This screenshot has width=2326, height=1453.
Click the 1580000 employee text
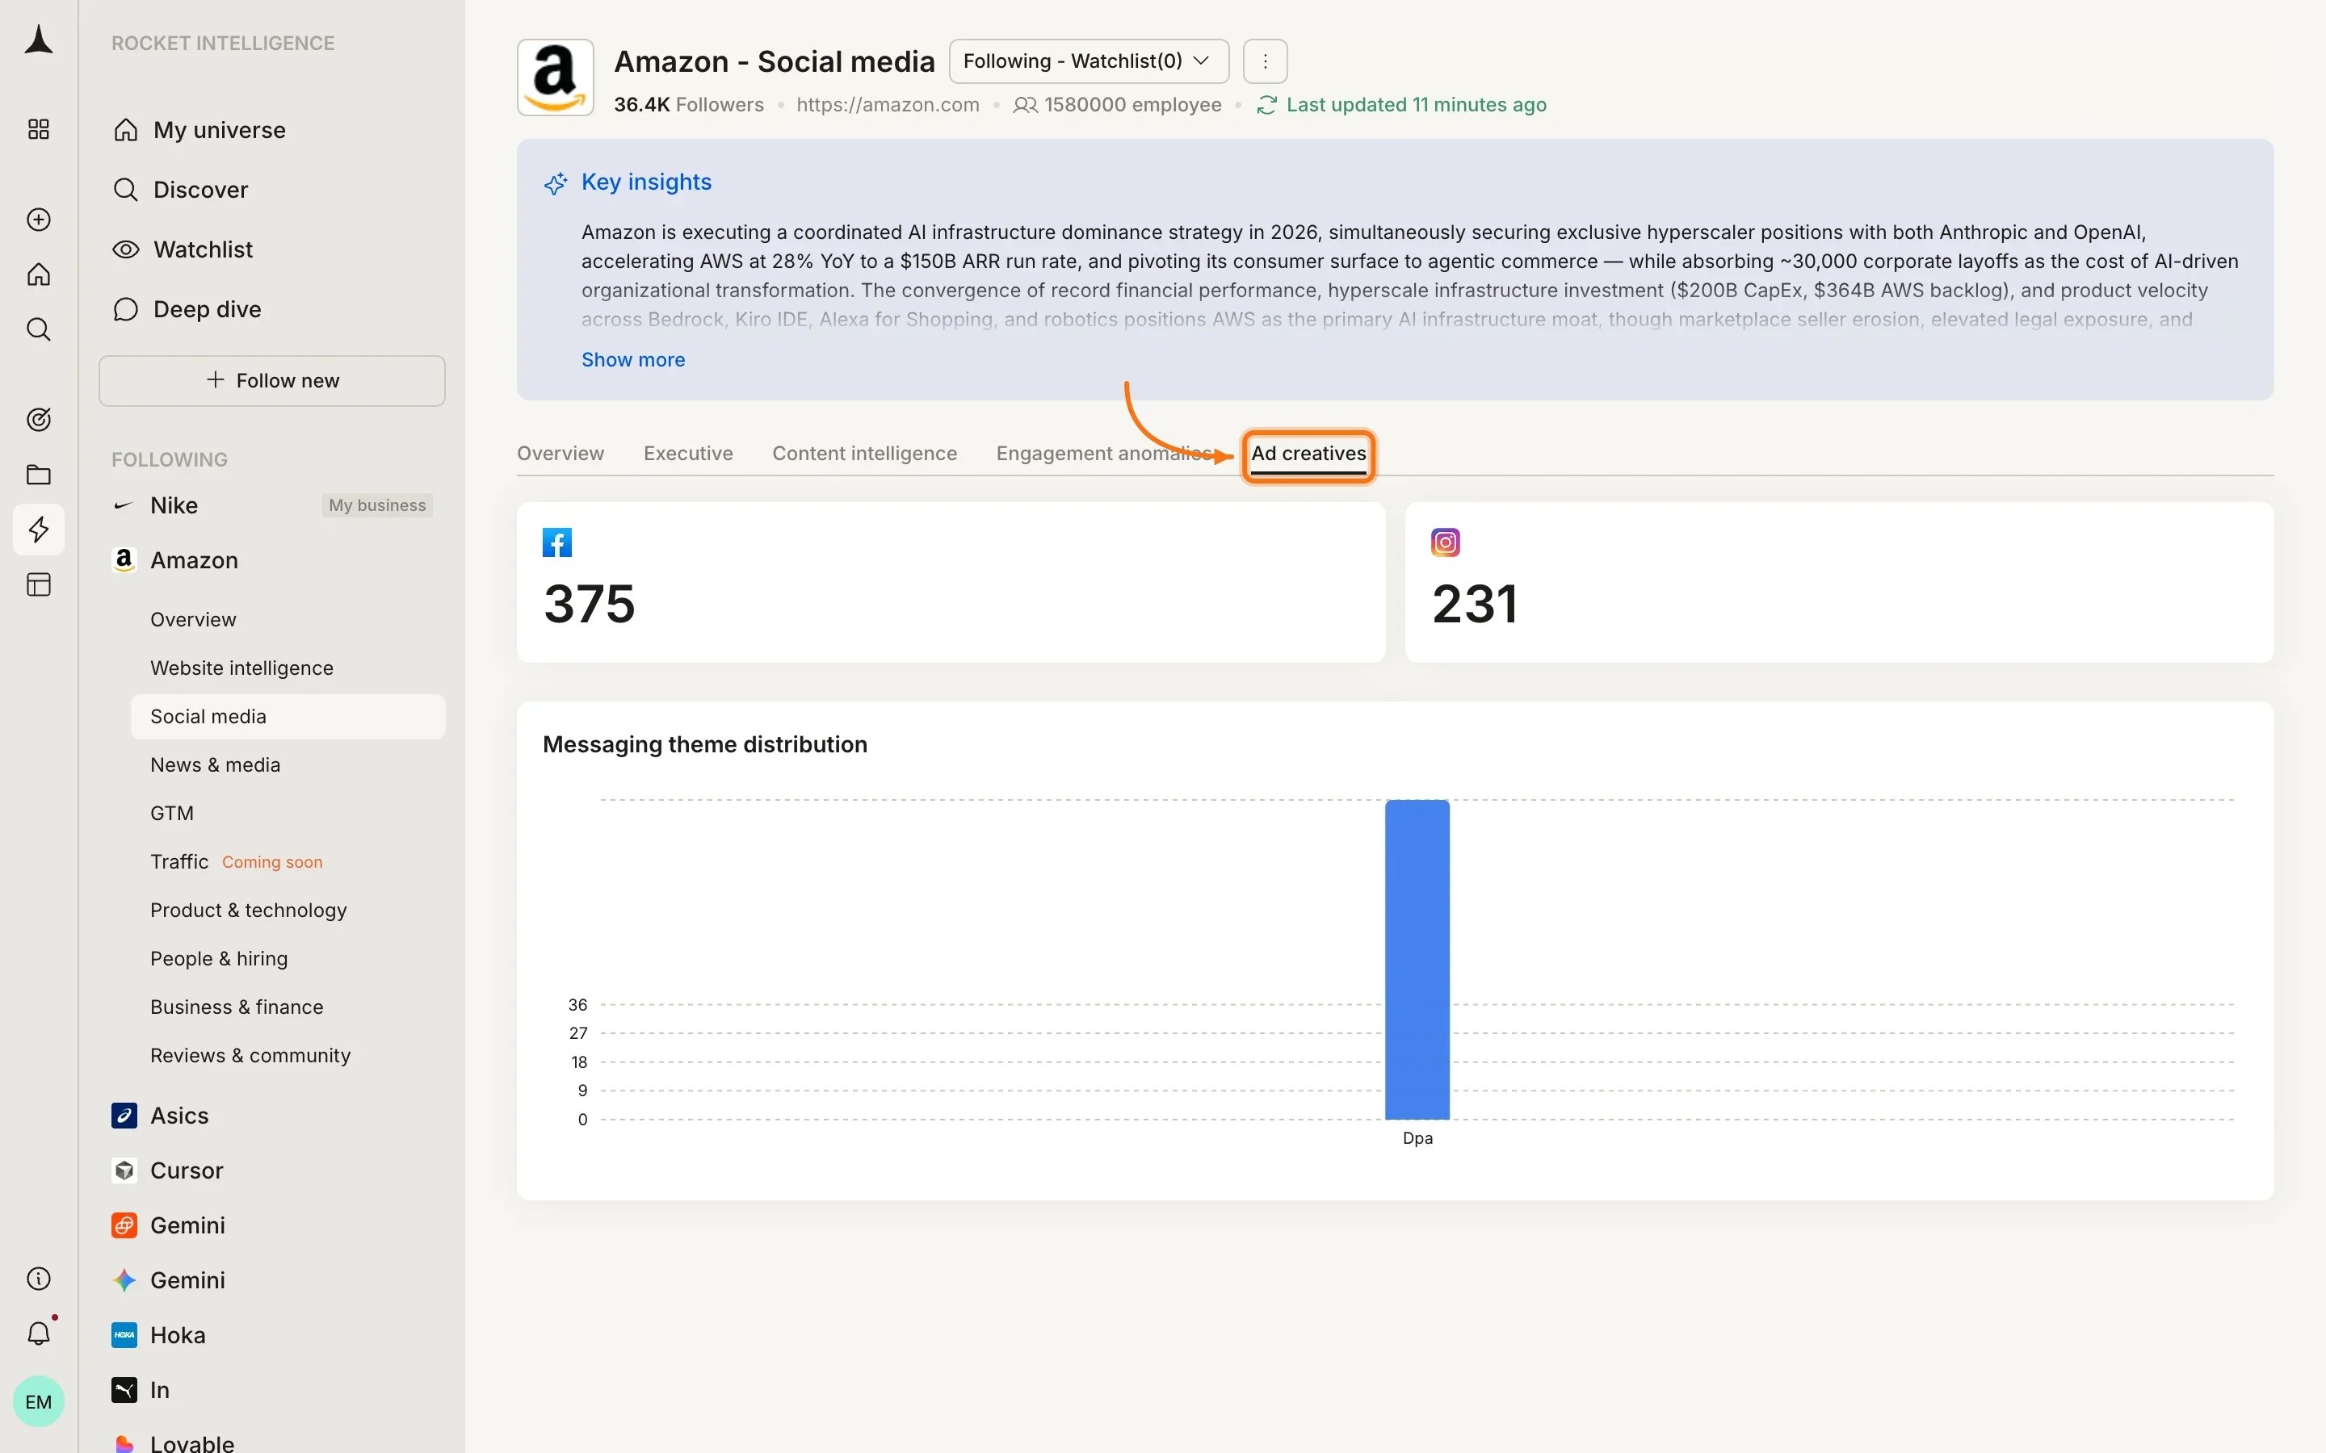1132,105
